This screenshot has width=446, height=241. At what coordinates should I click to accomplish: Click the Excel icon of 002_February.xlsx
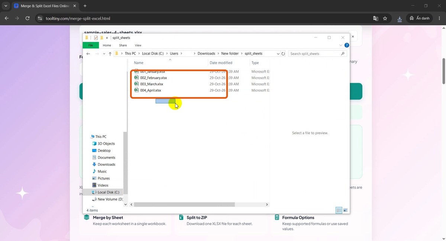click(136, 78)
